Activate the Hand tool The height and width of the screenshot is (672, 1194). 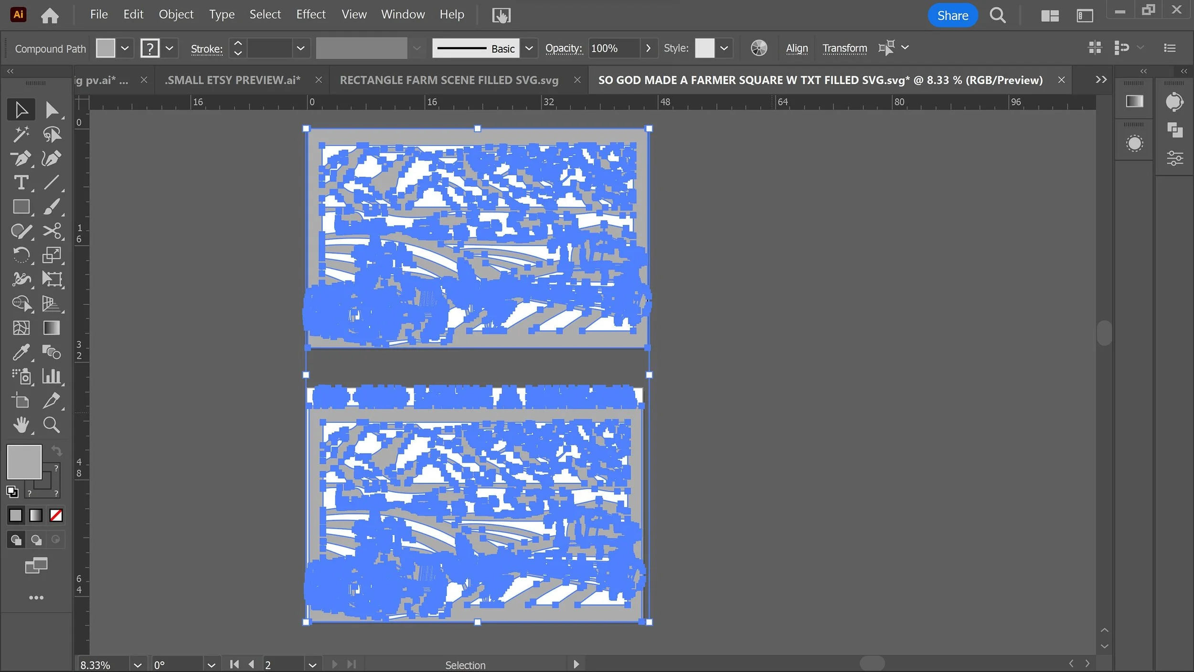pos(21,425)
